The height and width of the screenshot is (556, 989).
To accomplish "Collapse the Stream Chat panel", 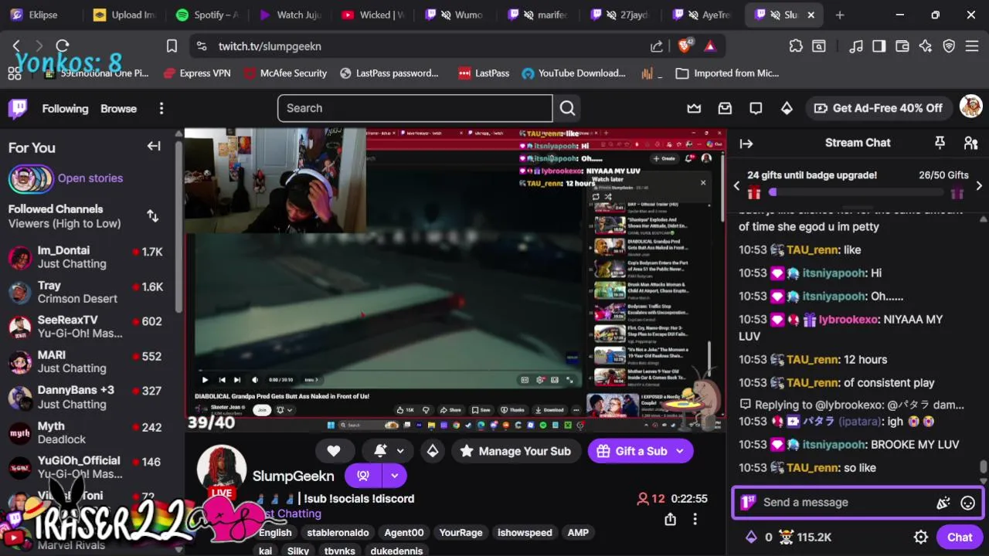I will (746, 143).
